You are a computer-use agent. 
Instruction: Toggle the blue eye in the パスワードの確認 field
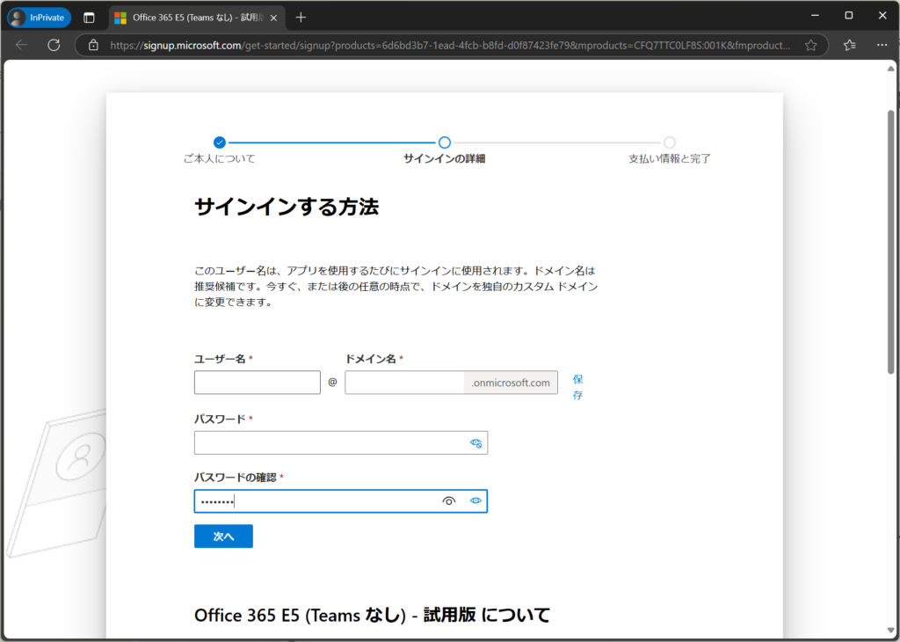click(475, 500)
